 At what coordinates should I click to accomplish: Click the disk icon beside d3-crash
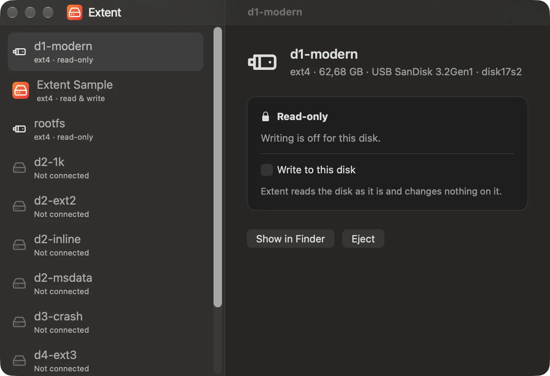[19, 322]
